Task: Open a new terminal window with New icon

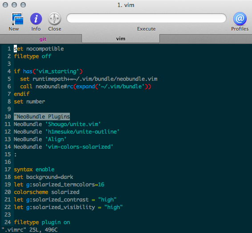Action: pos(18,19)
